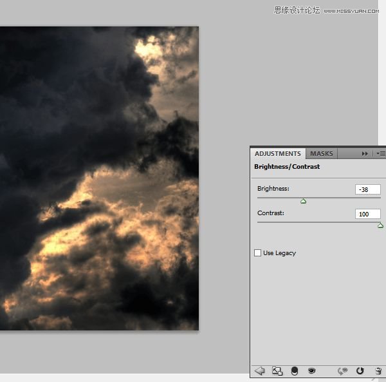Collapse panel with double-arrow icon
386x382 pixels.
(365, 154)
